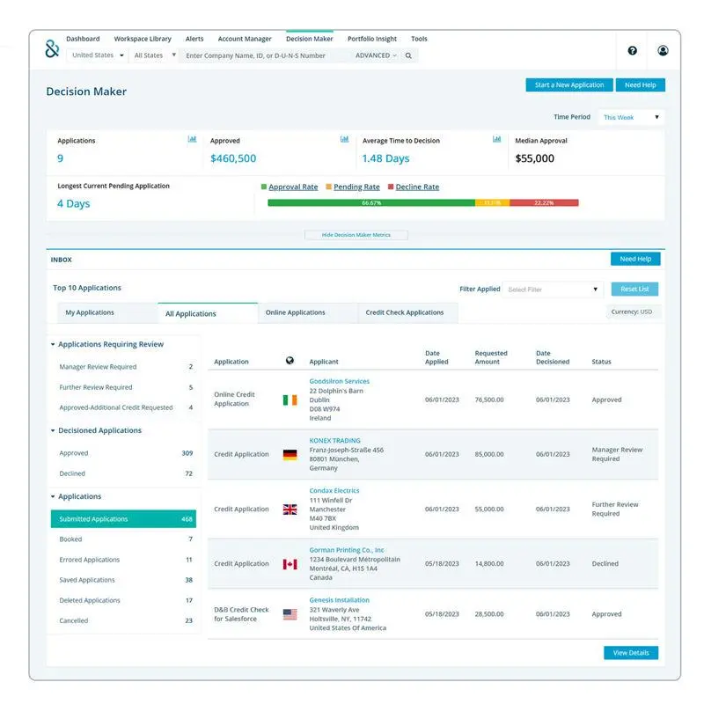Viewport: 704px width, 704px height.
Task: Switch to the My Applications tab
Action: tap(107, 312)
